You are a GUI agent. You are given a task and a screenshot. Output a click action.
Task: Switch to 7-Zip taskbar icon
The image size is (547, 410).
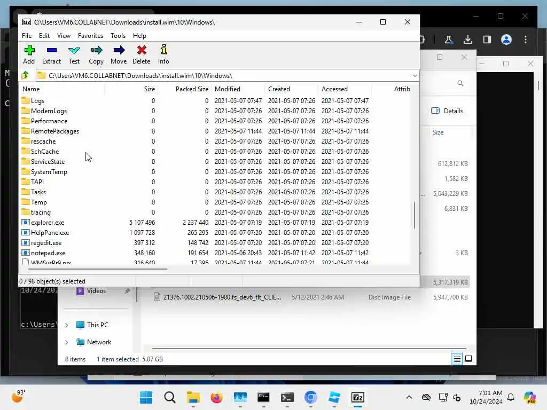click(358, 397)
